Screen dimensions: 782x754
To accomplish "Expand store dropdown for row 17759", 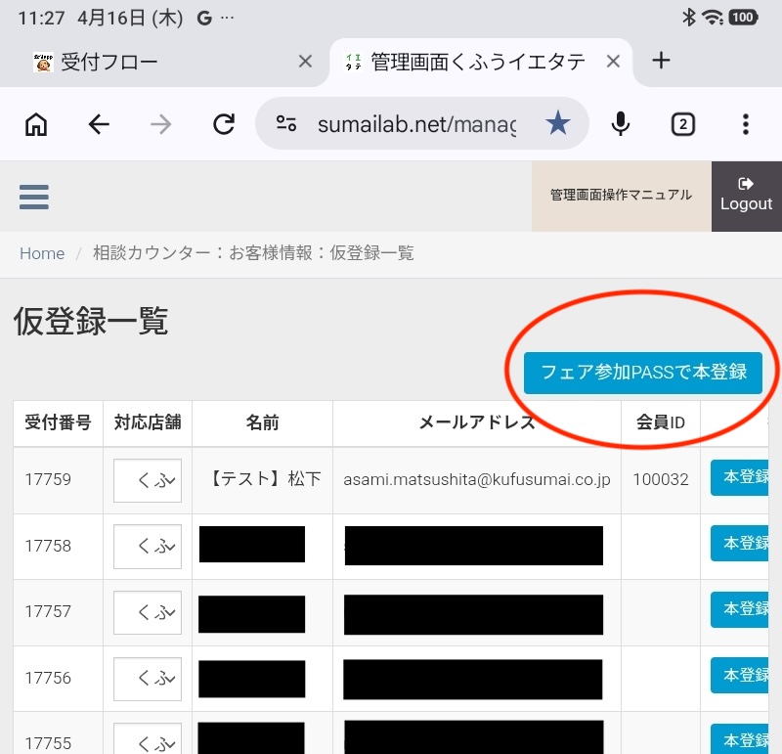I will pyautogui.click(x=148, y=480).
